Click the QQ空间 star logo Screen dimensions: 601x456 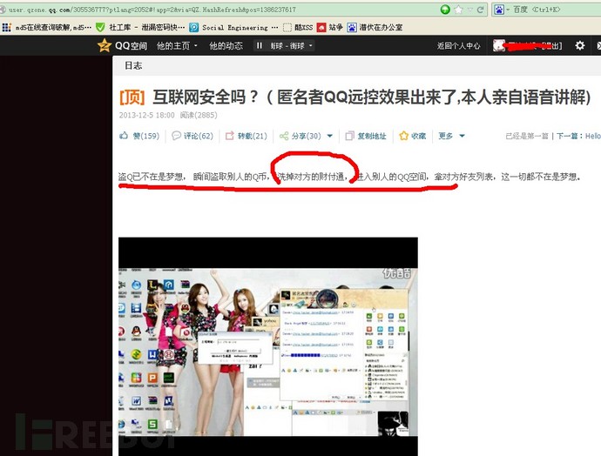tap(105, 45)
